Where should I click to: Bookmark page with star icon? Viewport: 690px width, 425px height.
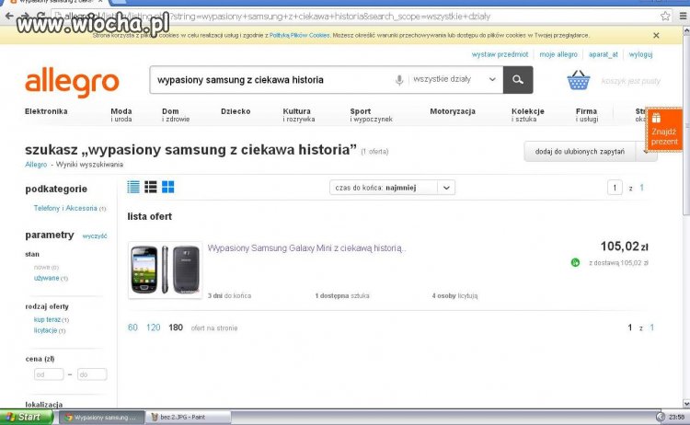click(665, 17)
